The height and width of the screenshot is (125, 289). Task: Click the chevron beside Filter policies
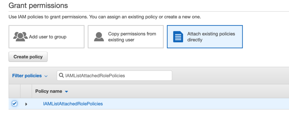pos(46,76)
